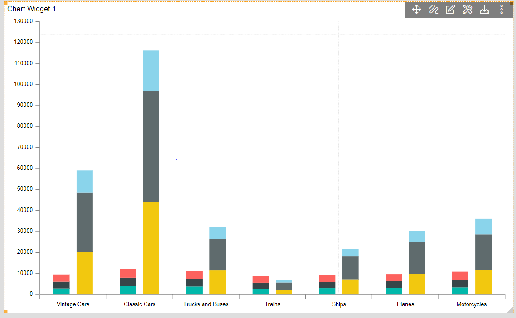The height and width of the screenshot is (318, 516).
Task: Open the wrench and screwdriver tools icon
Action: click(x=467, y=9)
